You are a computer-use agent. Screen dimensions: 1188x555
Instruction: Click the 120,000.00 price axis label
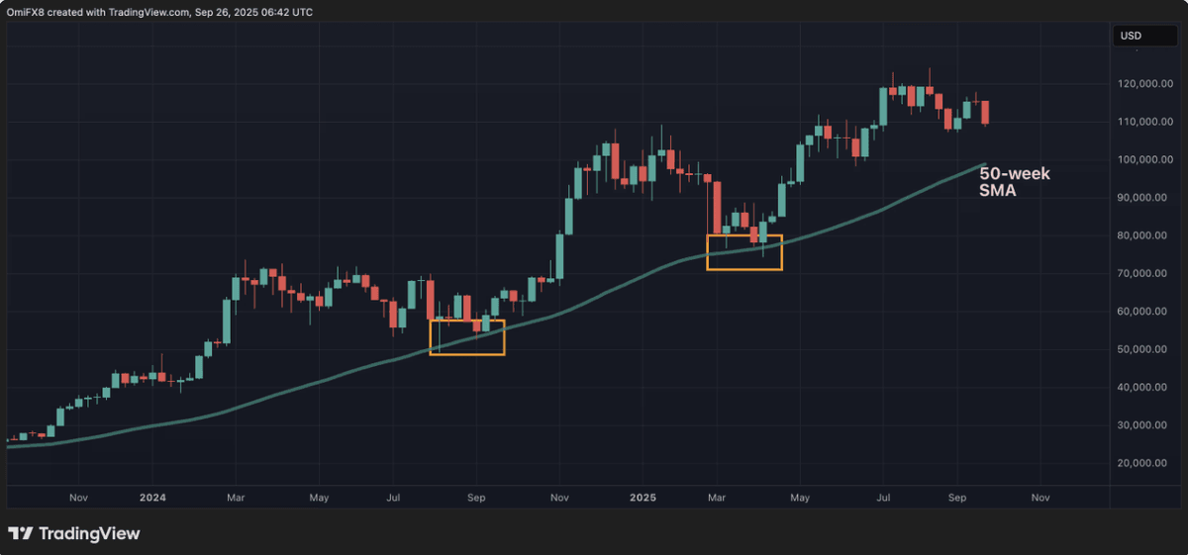tap(1144, 84)
